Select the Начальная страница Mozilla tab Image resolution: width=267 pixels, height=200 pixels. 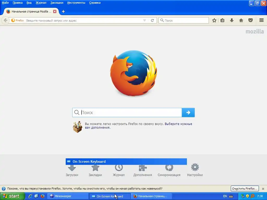pyautogui.click(x=31, y=11)
